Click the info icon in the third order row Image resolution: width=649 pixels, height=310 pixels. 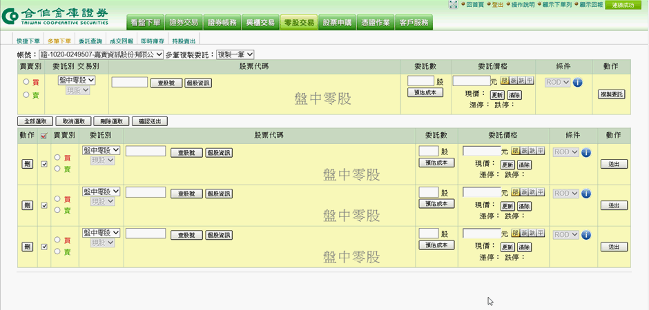(587, 235)
